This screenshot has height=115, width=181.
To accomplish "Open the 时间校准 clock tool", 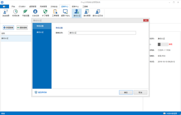I will [x=16, y=13].
